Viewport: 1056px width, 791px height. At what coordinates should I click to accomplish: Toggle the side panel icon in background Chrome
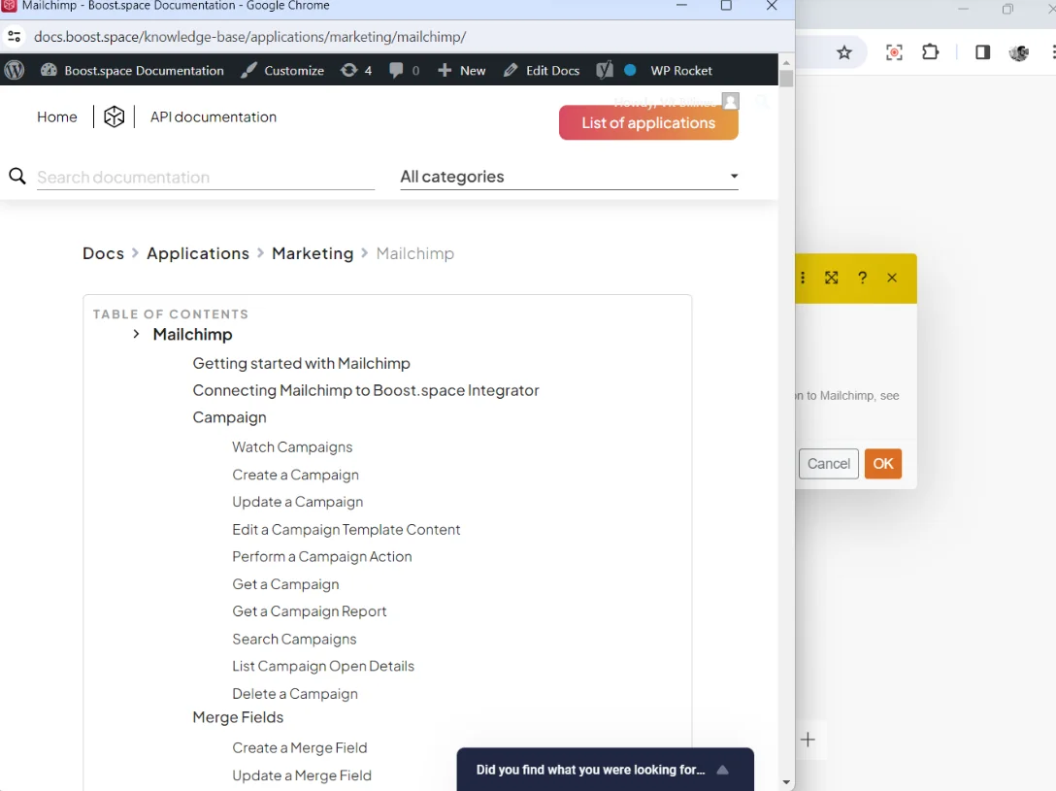(x=982, y=52)
